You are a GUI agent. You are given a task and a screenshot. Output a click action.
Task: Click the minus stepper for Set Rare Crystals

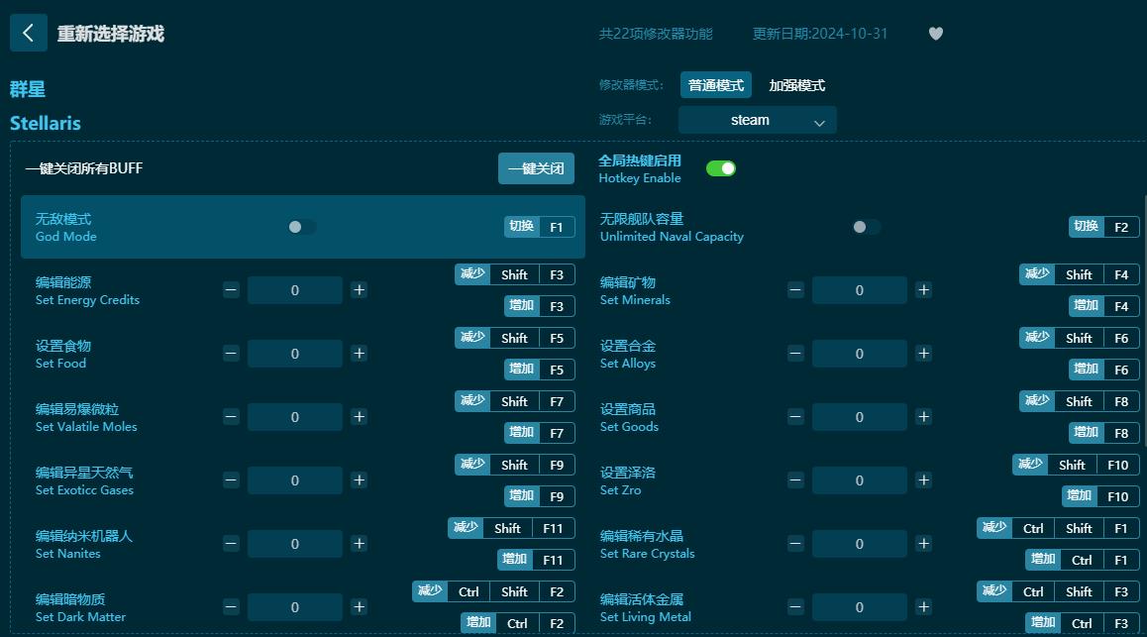[794, 544]
